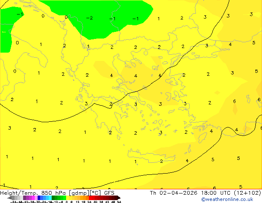Click the -2 temperature value in the green area

pos(90,18)
